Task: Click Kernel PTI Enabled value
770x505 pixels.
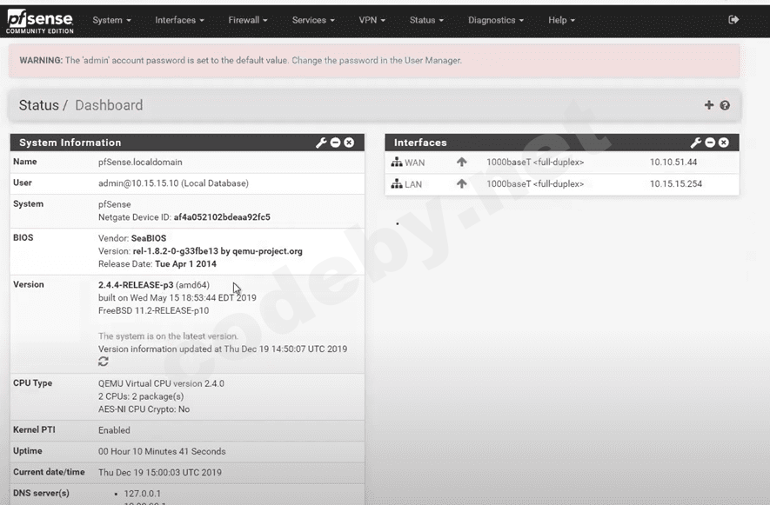Action: pyautogui.click(x=115, y=430)
